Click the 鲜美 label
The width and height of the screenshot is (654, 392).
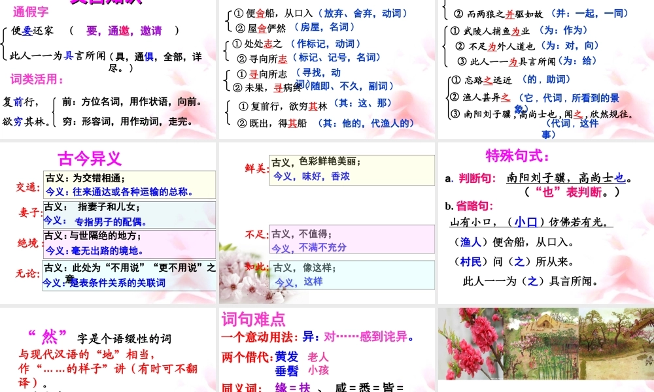(x=256, y=169)
